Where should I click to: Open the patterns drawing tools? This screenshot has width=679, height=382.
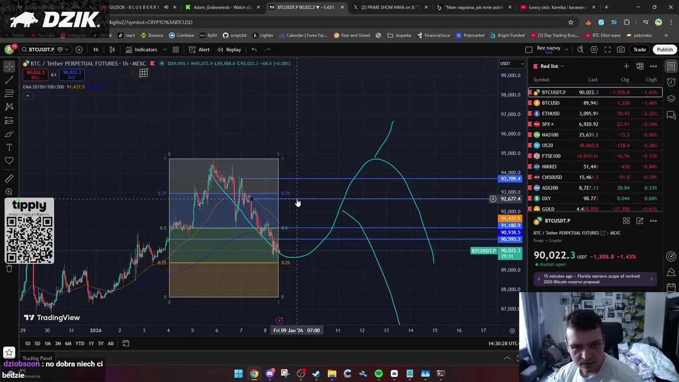tap(9, 107)
